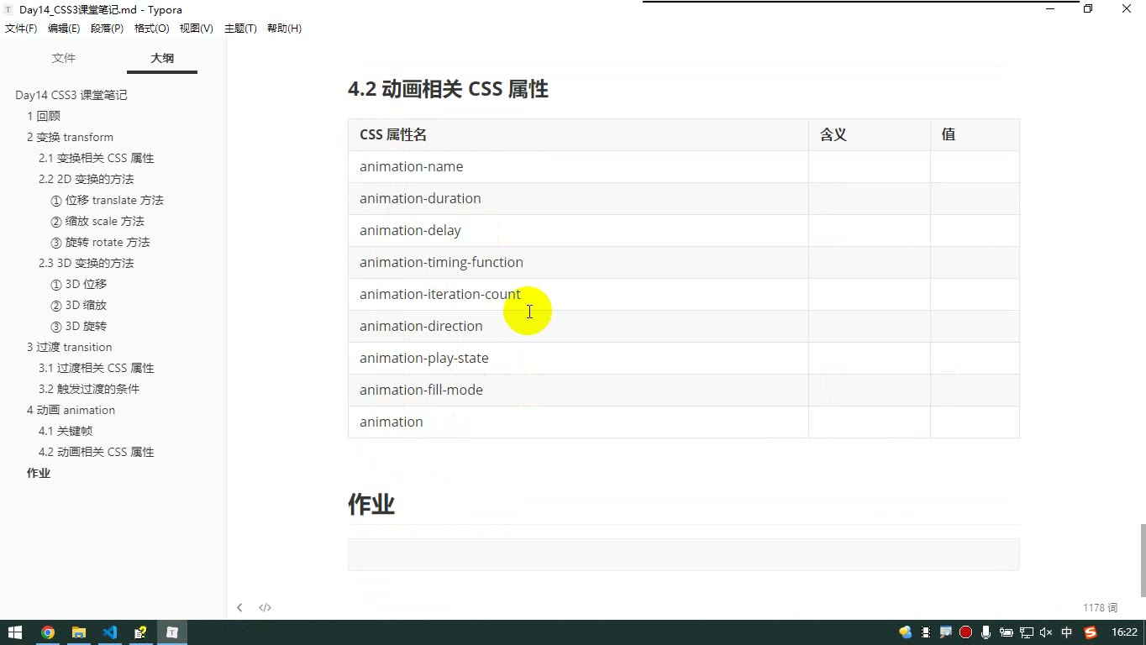Open the network status tray icon
This screenshot has height=645, width=1146.
pyautogui.click(x=1027, y=632)
